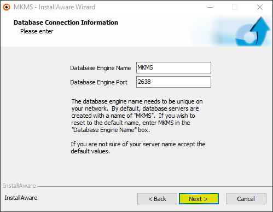Go back with the < Back button
The height and width of the screenshot is (212, 273).
157,198
